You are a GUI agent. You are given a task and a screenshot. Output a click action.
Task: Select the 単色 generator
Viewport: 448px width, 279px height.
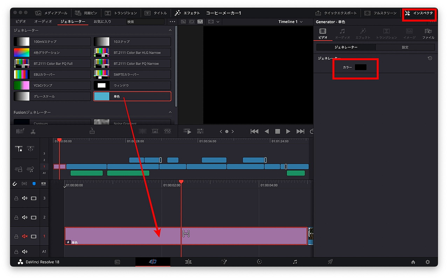132,96
